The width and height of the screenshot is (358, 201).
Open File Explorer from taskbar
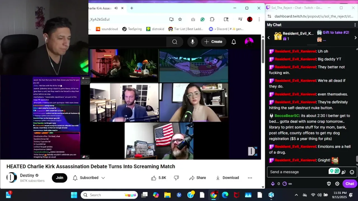tap(167, 195)
